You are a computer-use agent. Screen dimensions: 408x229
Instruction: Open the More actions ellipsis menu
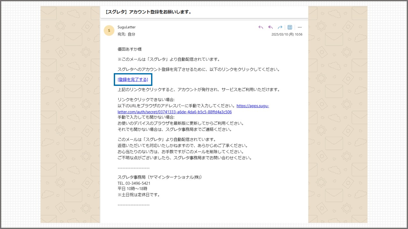point(300,27)
